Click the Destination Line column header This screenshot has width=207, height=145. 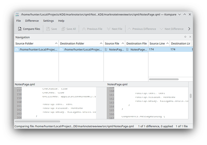pyautogui.click(x=181, y=44)
